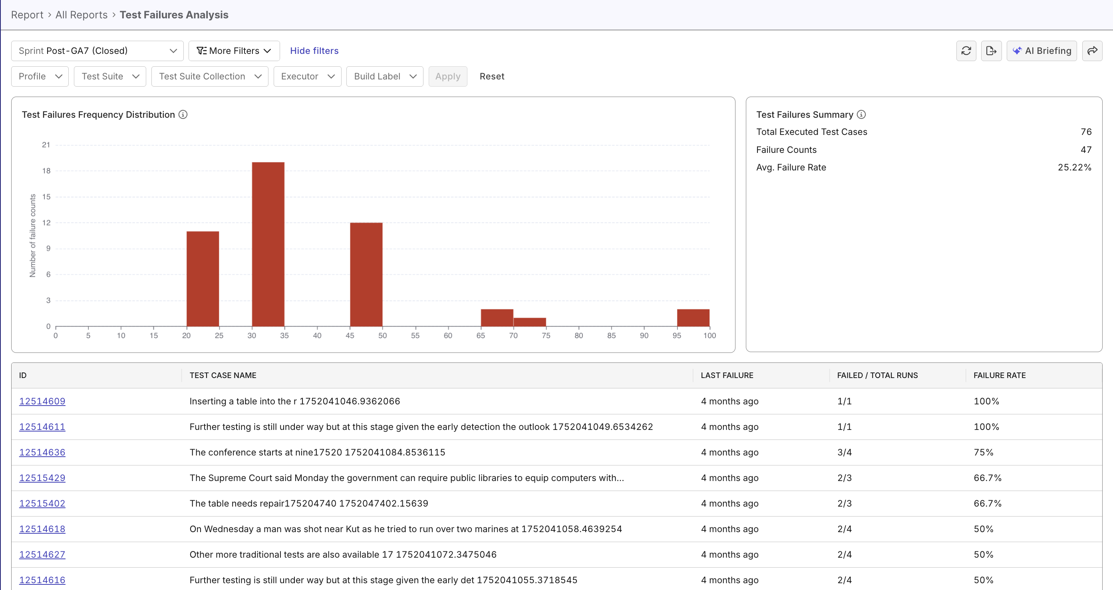This screenshot has width=1113, height=590.
Task: Refresh the report data
Action: pos(966,51)
